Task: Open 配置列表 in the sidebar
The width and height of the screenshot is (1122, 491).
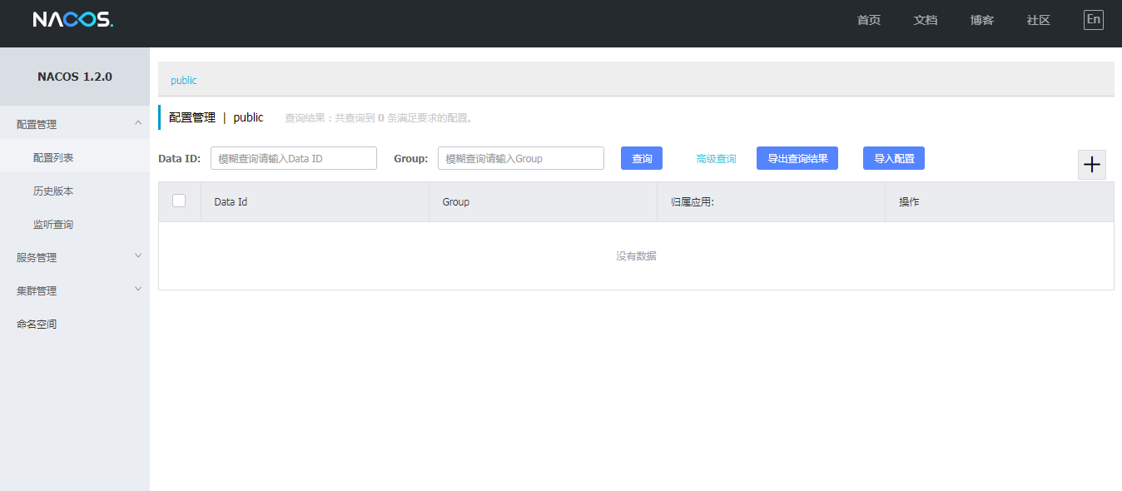Action: coord(53,157)
